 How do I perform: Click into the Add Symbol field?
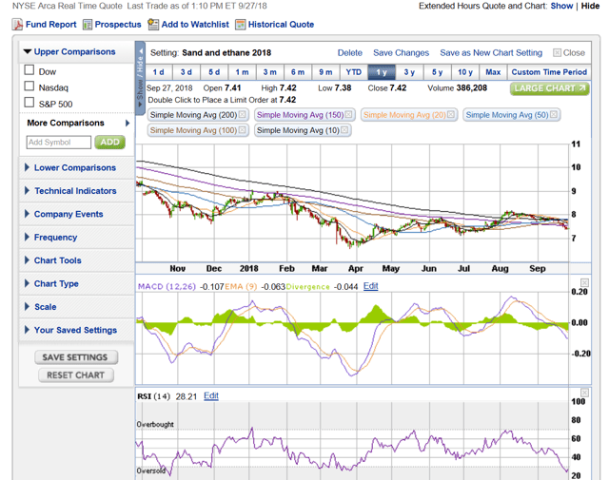[x=59, y=142]
